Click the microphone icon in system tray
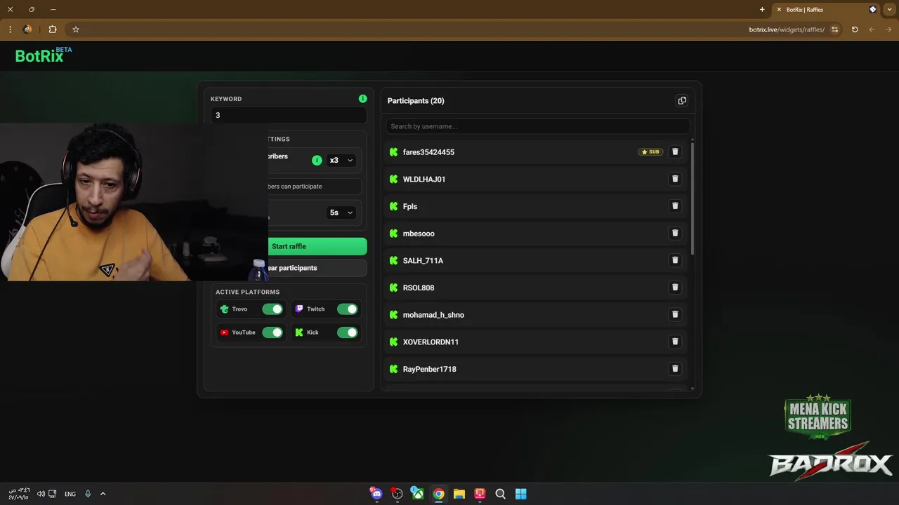This screenshot has width=899, height=505. (88, 494)
